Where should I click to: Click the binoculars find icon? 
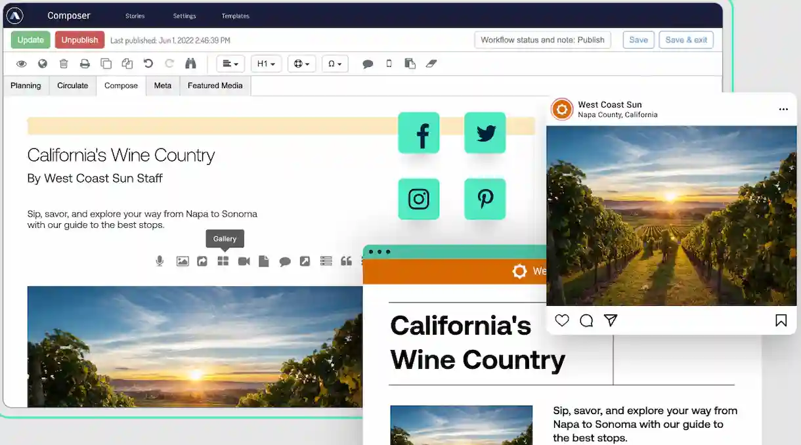(x=190, y=64)
